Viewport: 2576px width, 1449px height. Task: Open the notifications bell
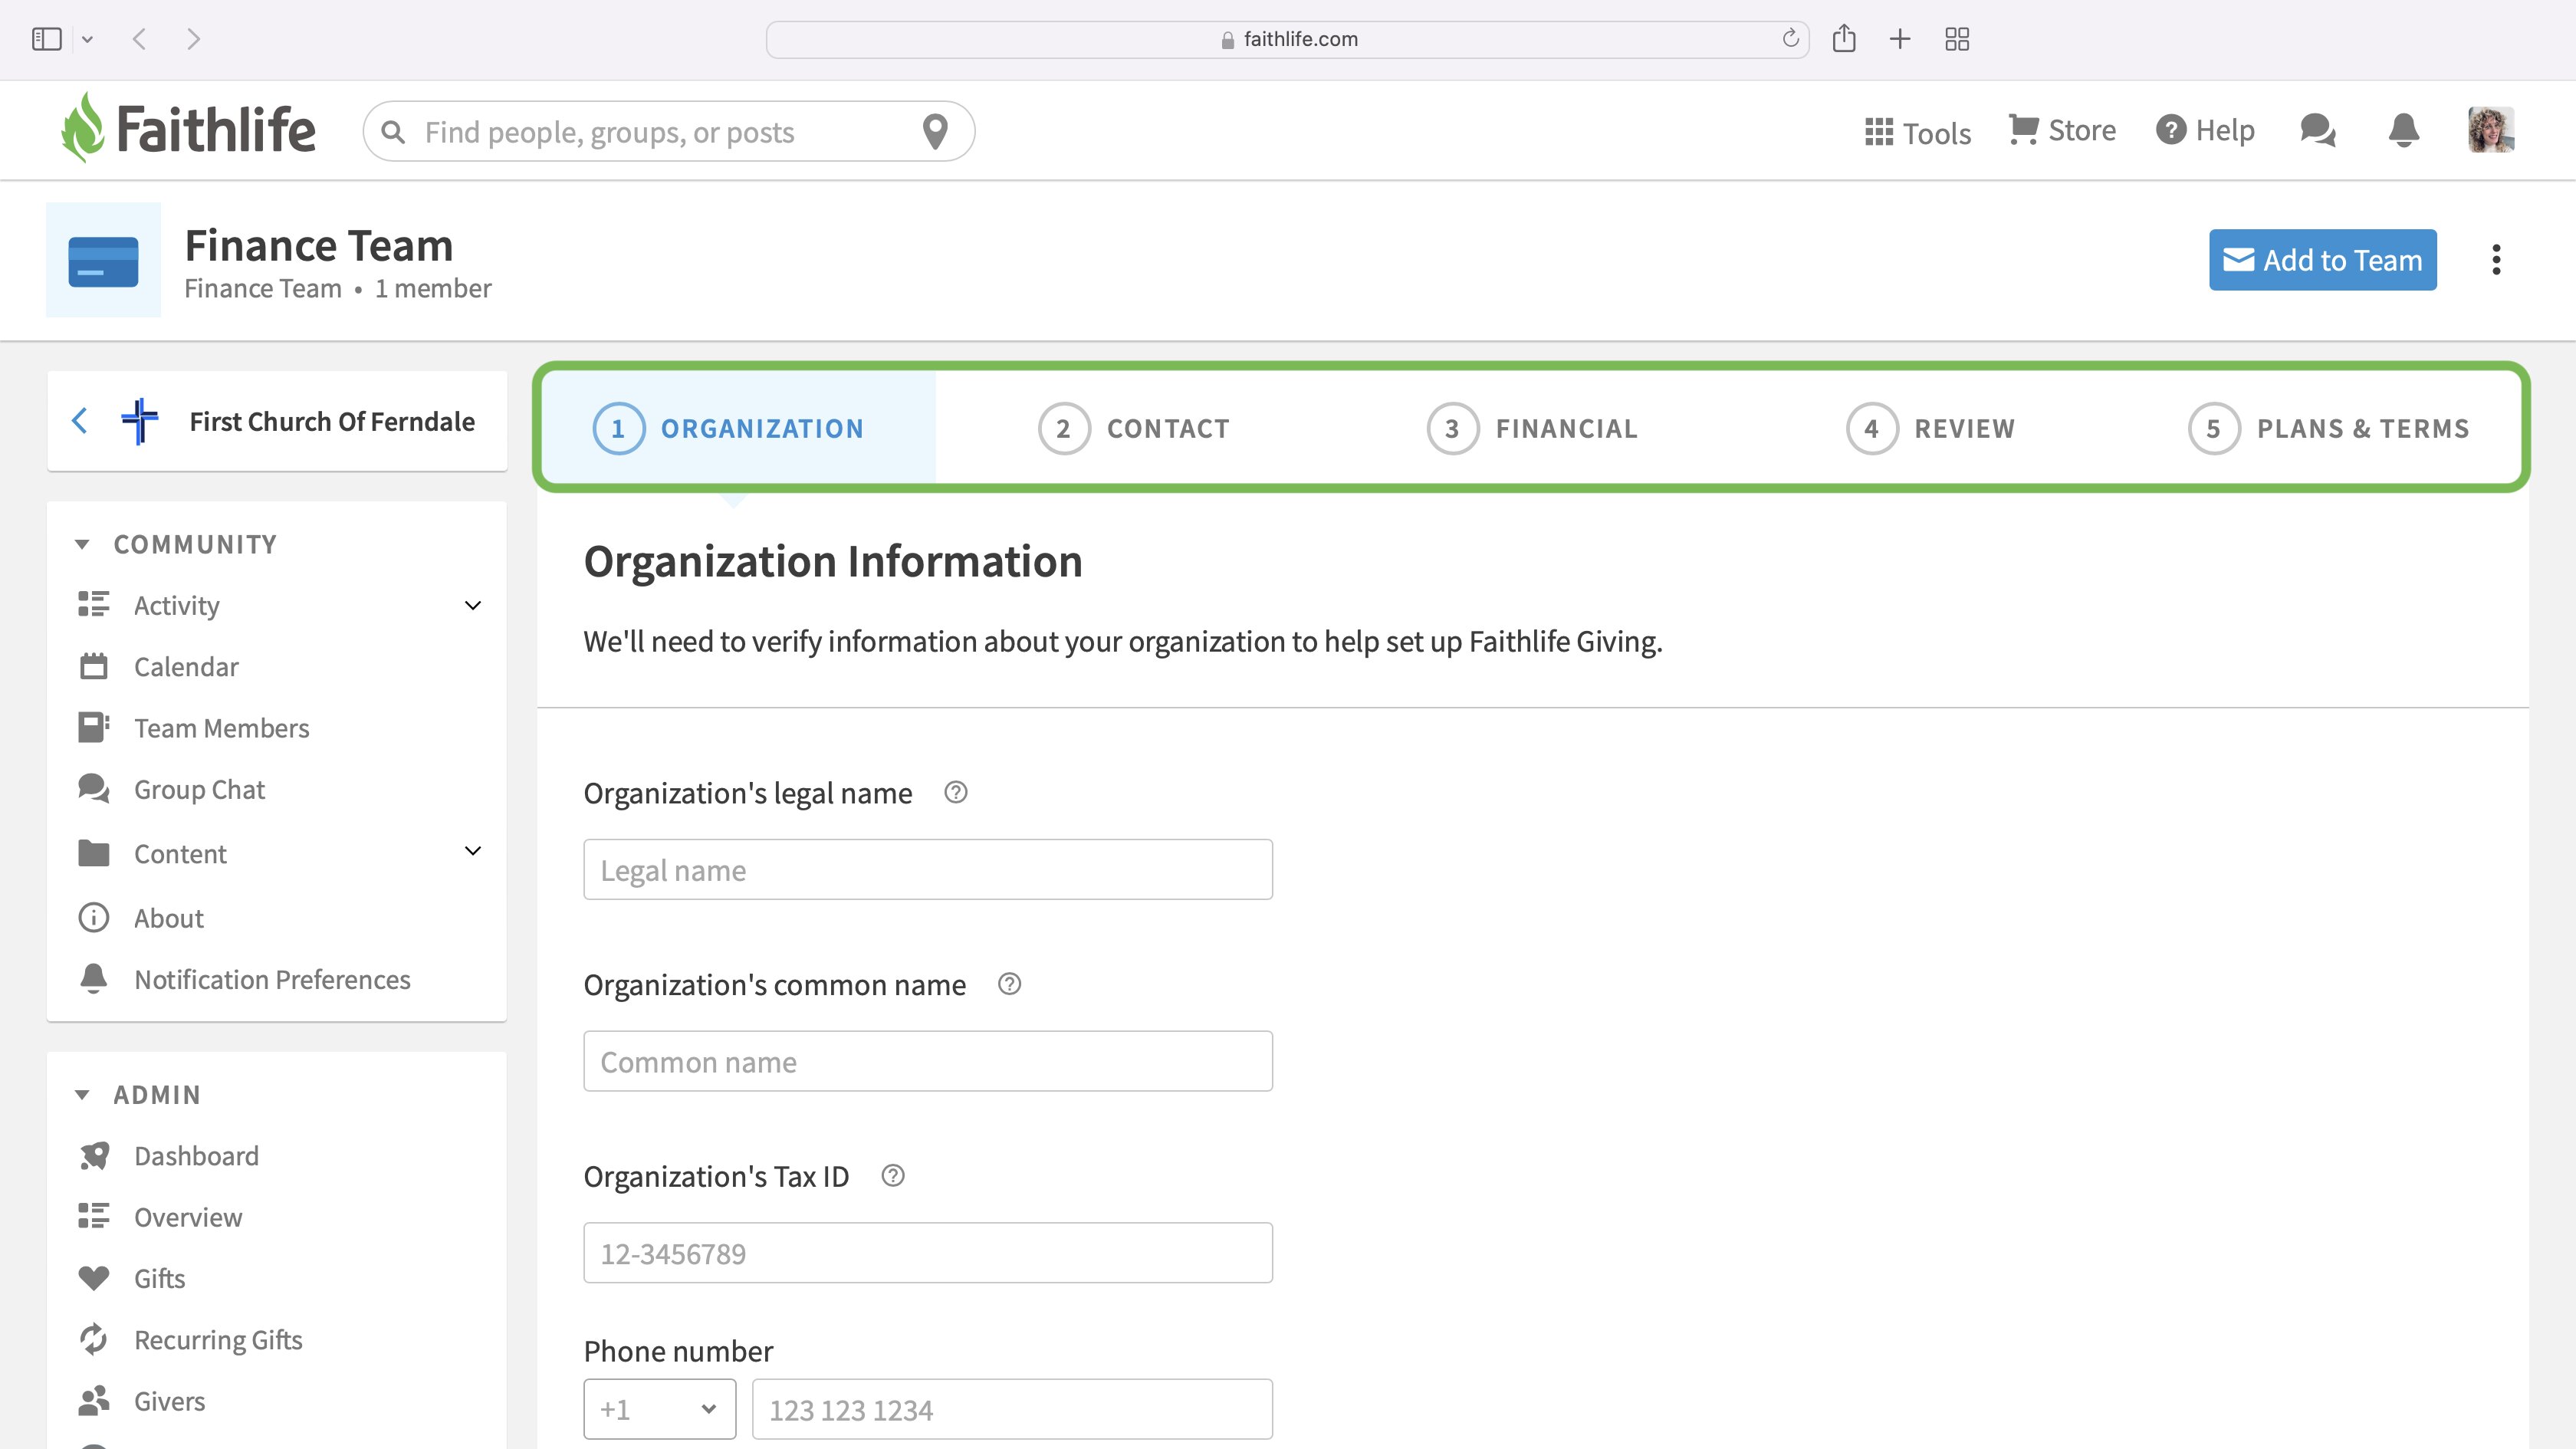[2404, 130]
